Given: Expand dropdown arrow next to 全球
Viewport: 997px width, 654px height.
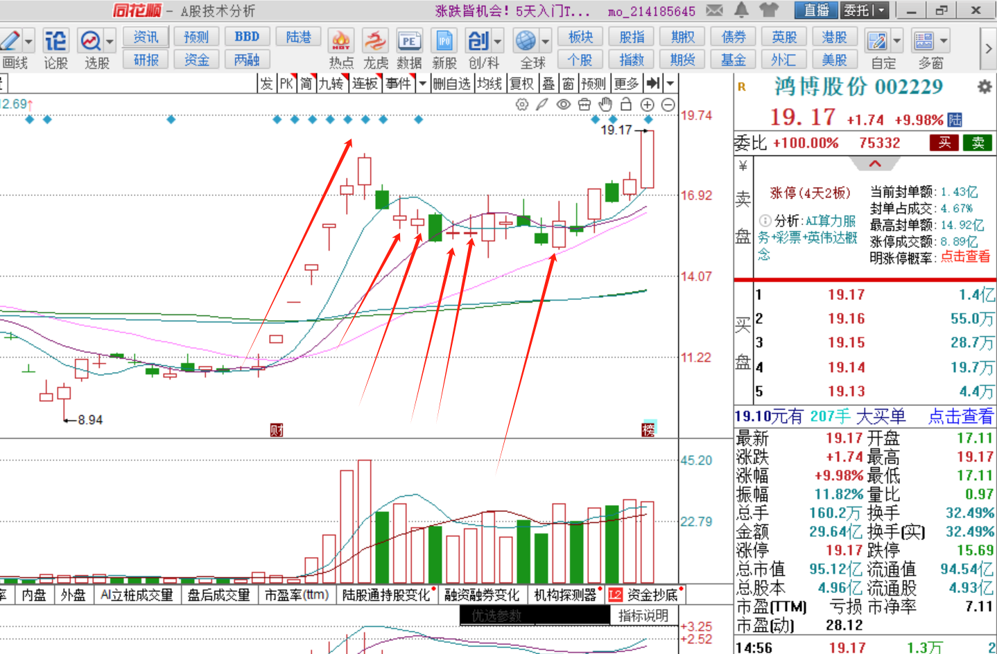Looking at the screenshot, I should (x=546, y=42).
